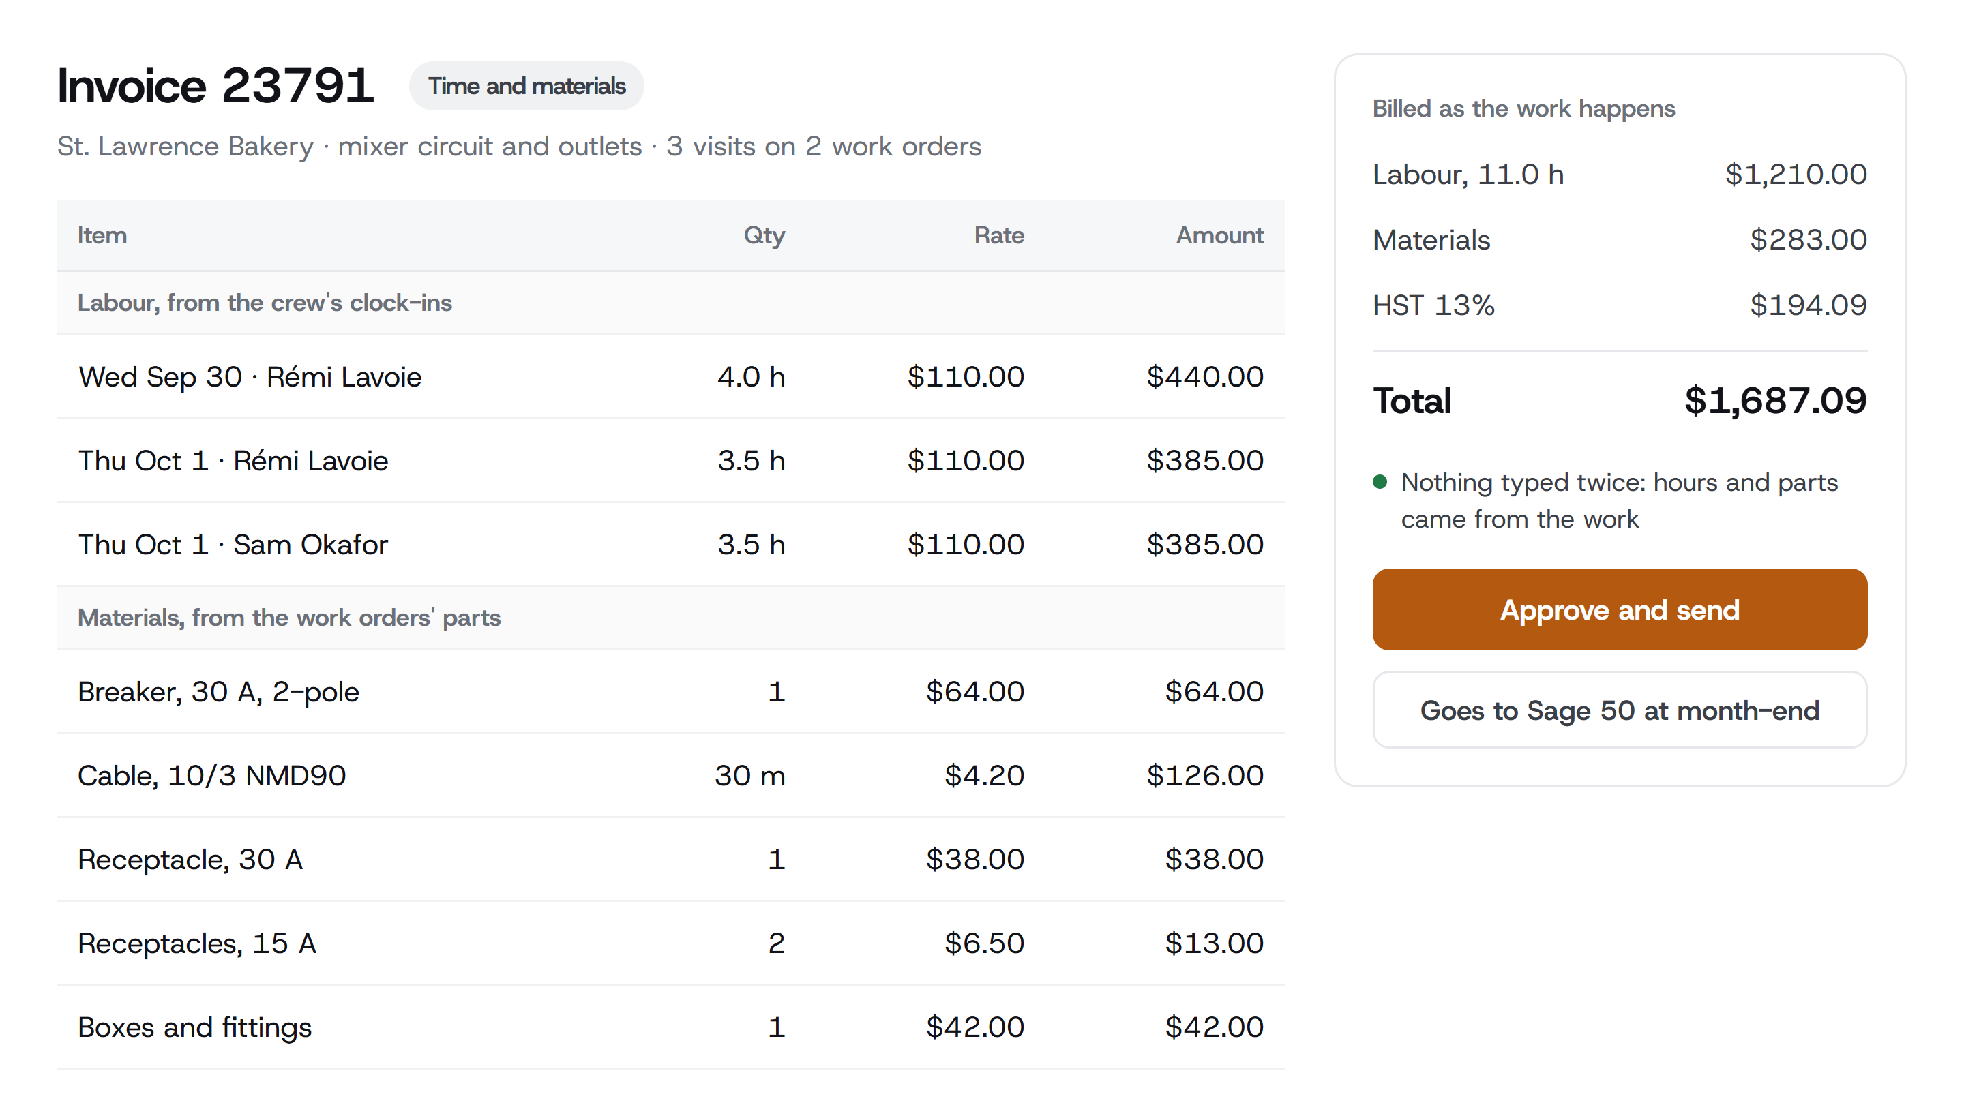1964x1118 pixels.
Task: Click the $440.00 amount cell
Action: [x=1204, y=377]
